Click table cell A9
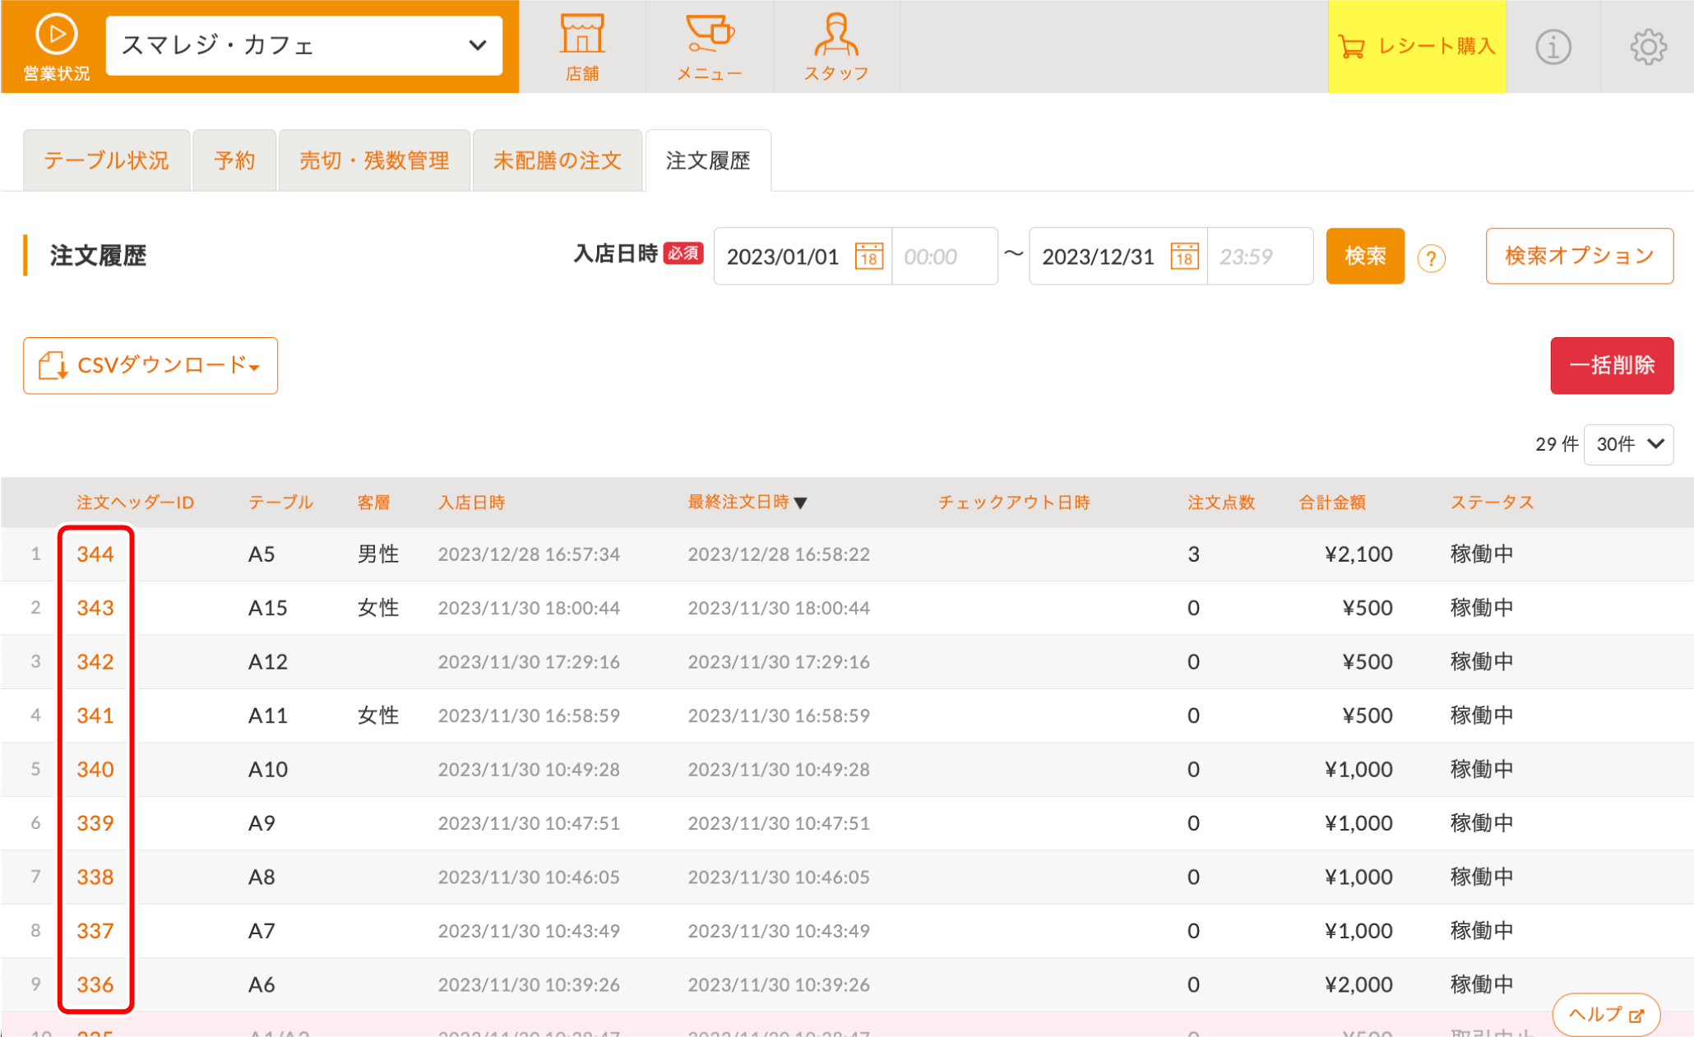Screen dimensions: 1694x1037 (x=262, y=823)
